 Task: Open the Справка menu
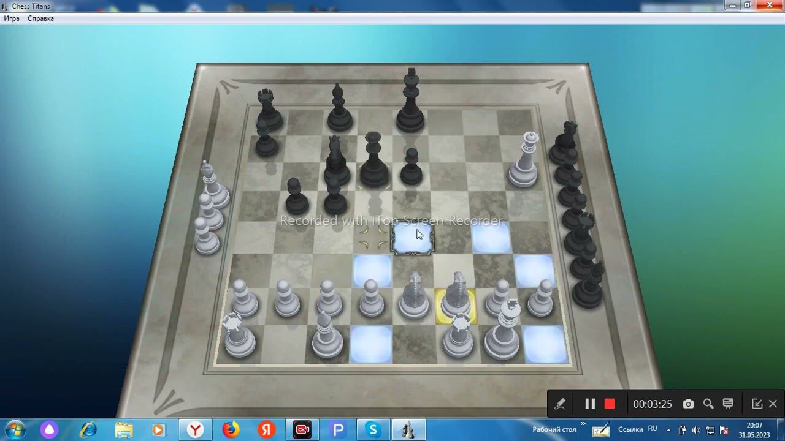pos(40,18)
